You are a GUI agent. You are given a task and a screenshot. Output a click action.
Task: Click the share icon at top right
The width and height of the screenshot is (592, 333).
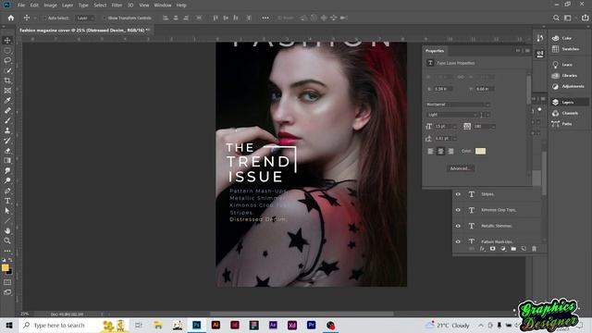click(585, 18)
